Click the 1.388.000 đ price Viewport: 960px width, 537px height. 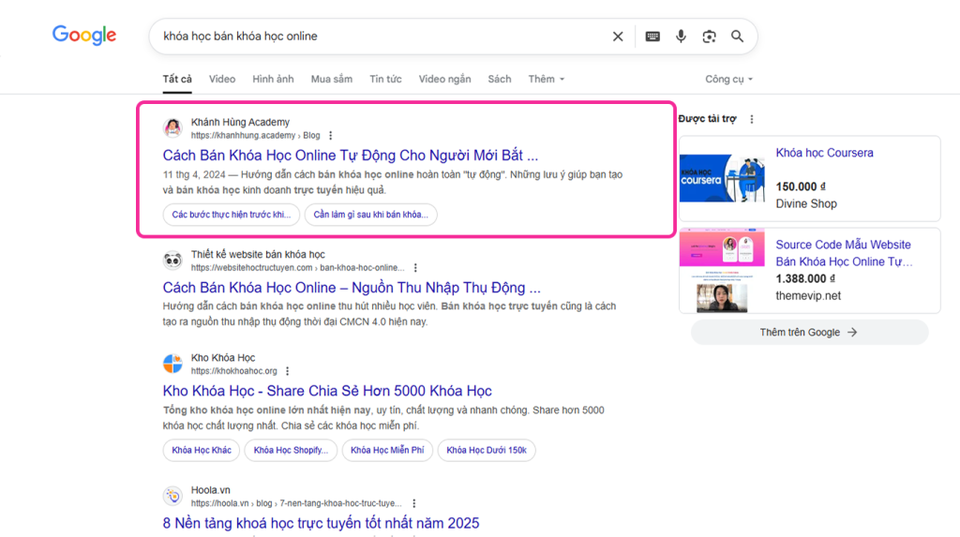(x=805, y=278)
